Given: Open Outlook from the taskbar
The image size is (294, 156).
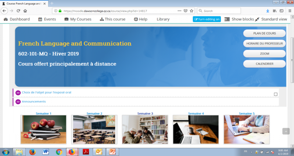Looking at the screenshot, I should [99, 152].
